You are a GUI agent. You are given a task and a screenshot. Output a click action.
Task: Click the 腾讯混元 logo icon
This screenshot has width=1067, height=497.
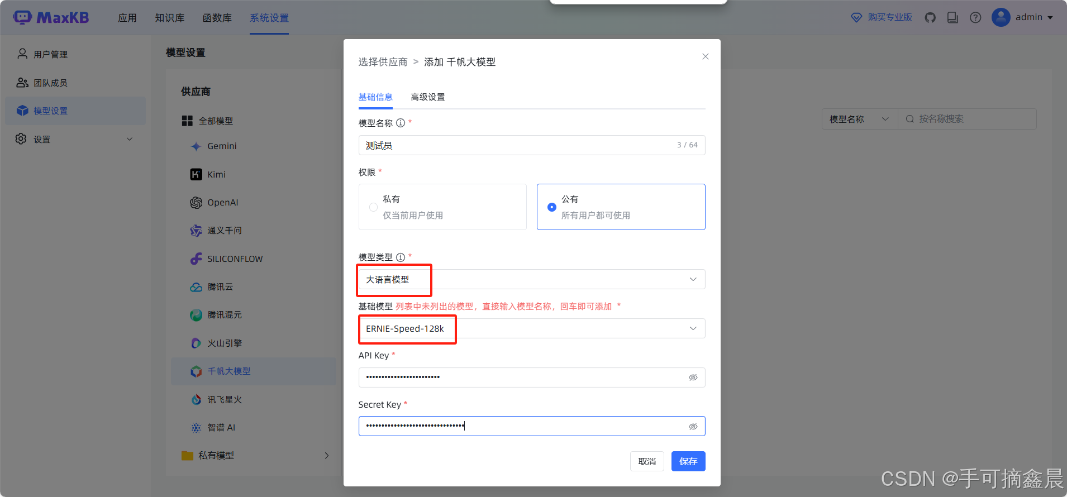click(x=196, y=315)
